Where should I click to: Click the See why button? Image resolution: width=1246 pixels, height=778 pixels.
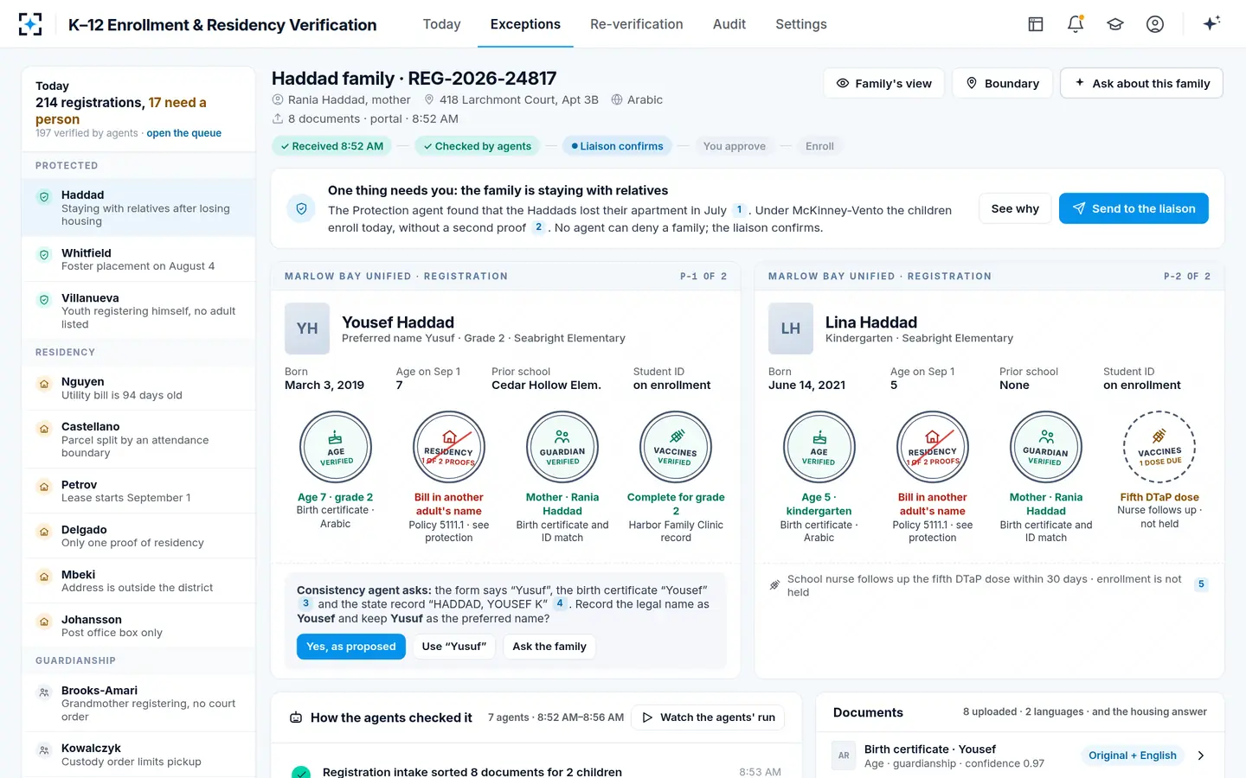[x=1015, y=208]
